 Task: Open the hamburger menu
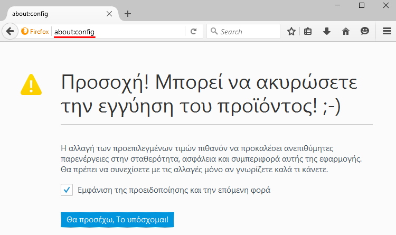387,31
